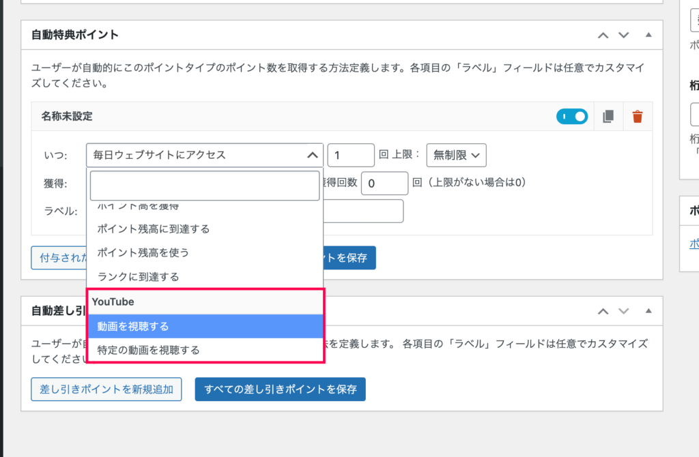Collapse the 自動特典ポイント panel
Image resolution: width=699 pixels, height=457 pixels.
pyautogui.click(x=648, y=35)
